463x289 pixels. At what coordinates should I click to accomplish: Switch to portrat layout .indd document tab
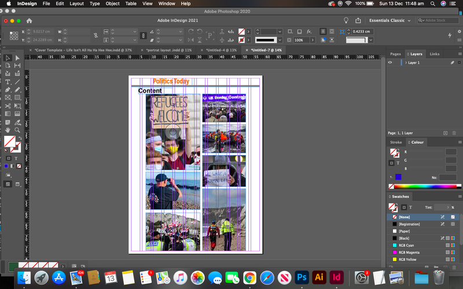[169, 50]
